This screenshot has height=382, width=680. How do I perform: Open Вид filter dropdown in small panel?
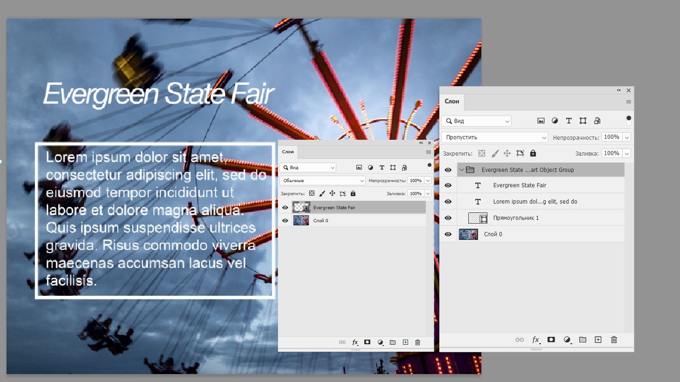point(308,167)
